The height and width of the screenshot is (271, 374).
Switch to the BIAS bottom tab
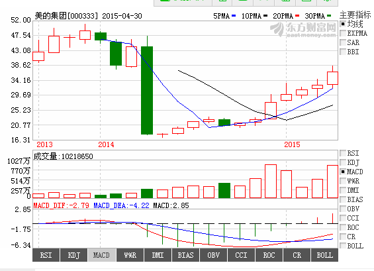[x=185, y=255]
